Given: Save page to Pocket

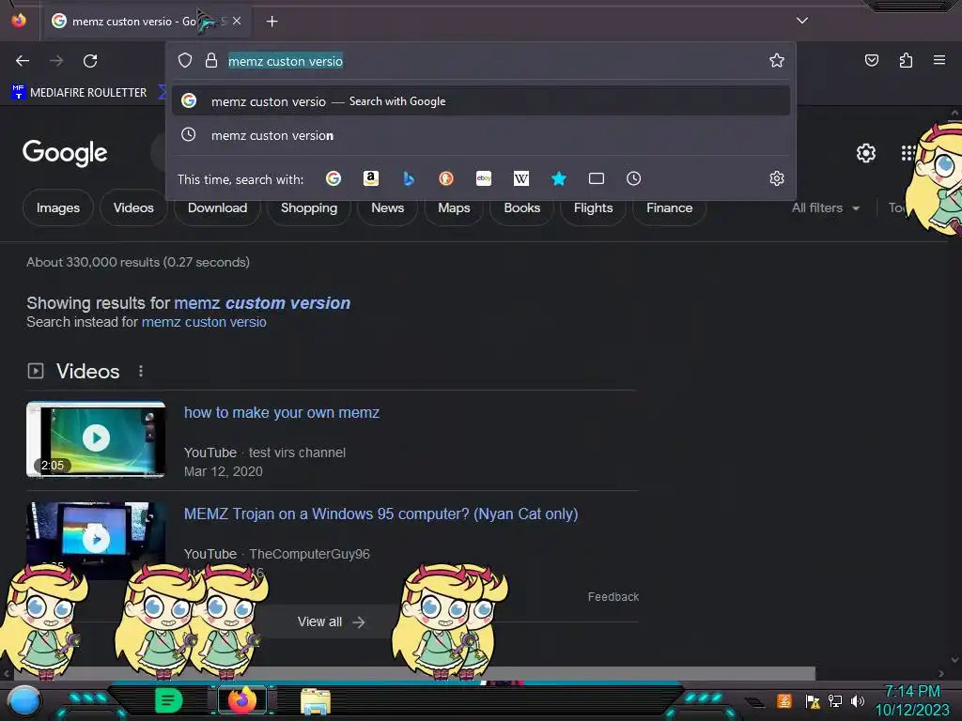Looking at the screenshot, I should pyautogui.click(x=871, y=60).
